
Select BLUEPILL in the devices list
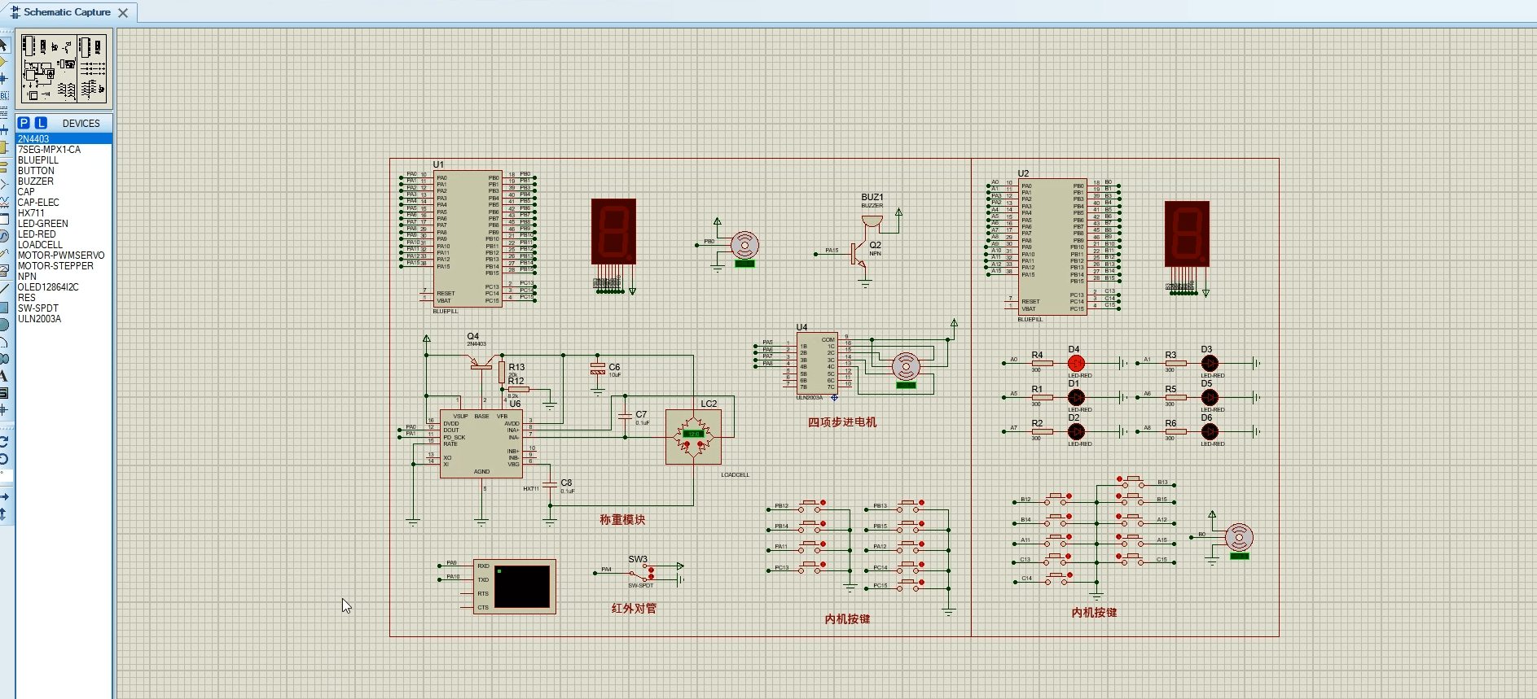(64, 160)
